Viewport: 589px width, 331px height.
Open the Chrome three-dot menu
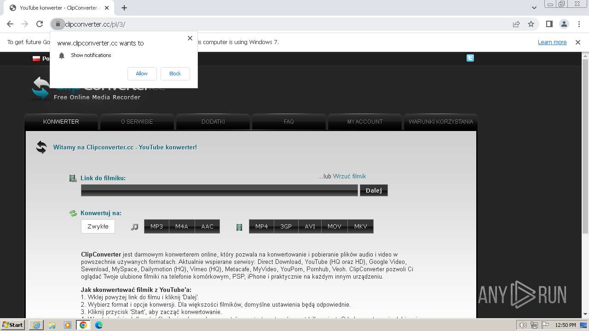click(579, 24)
